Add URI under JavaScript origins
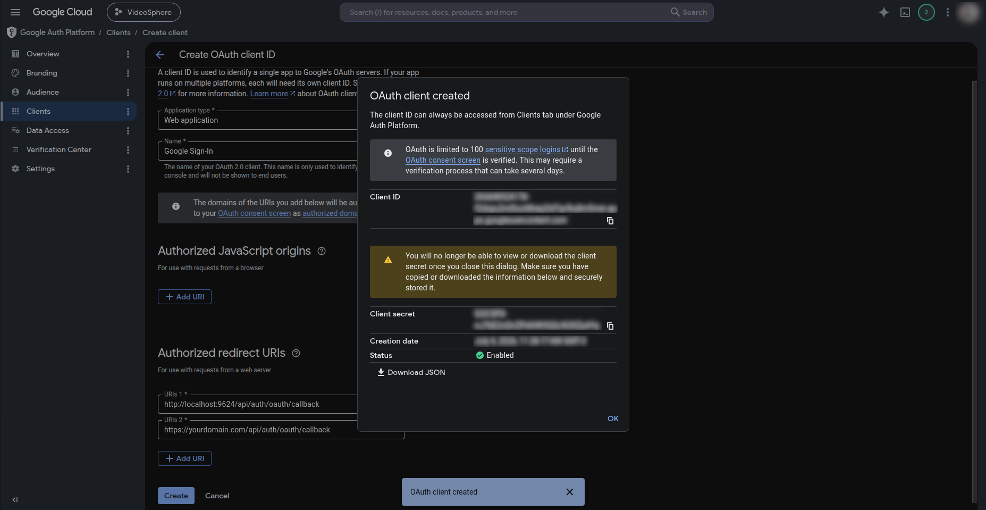The image size is (986, 510). pyautogui.click(x=184, y=297)
